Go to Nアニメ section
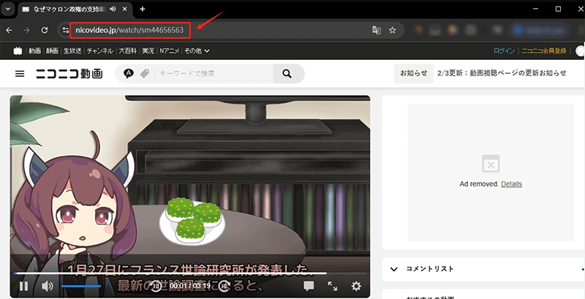Image resolution: width=585 pixels, height=299 pixels. [x=170, y=50]
